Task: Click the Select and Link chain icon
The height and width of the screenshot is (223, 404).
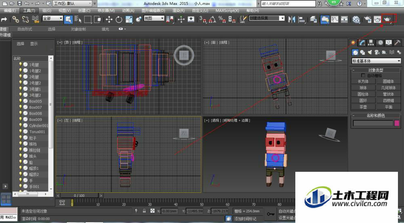Action: click(x=16, y=19)
